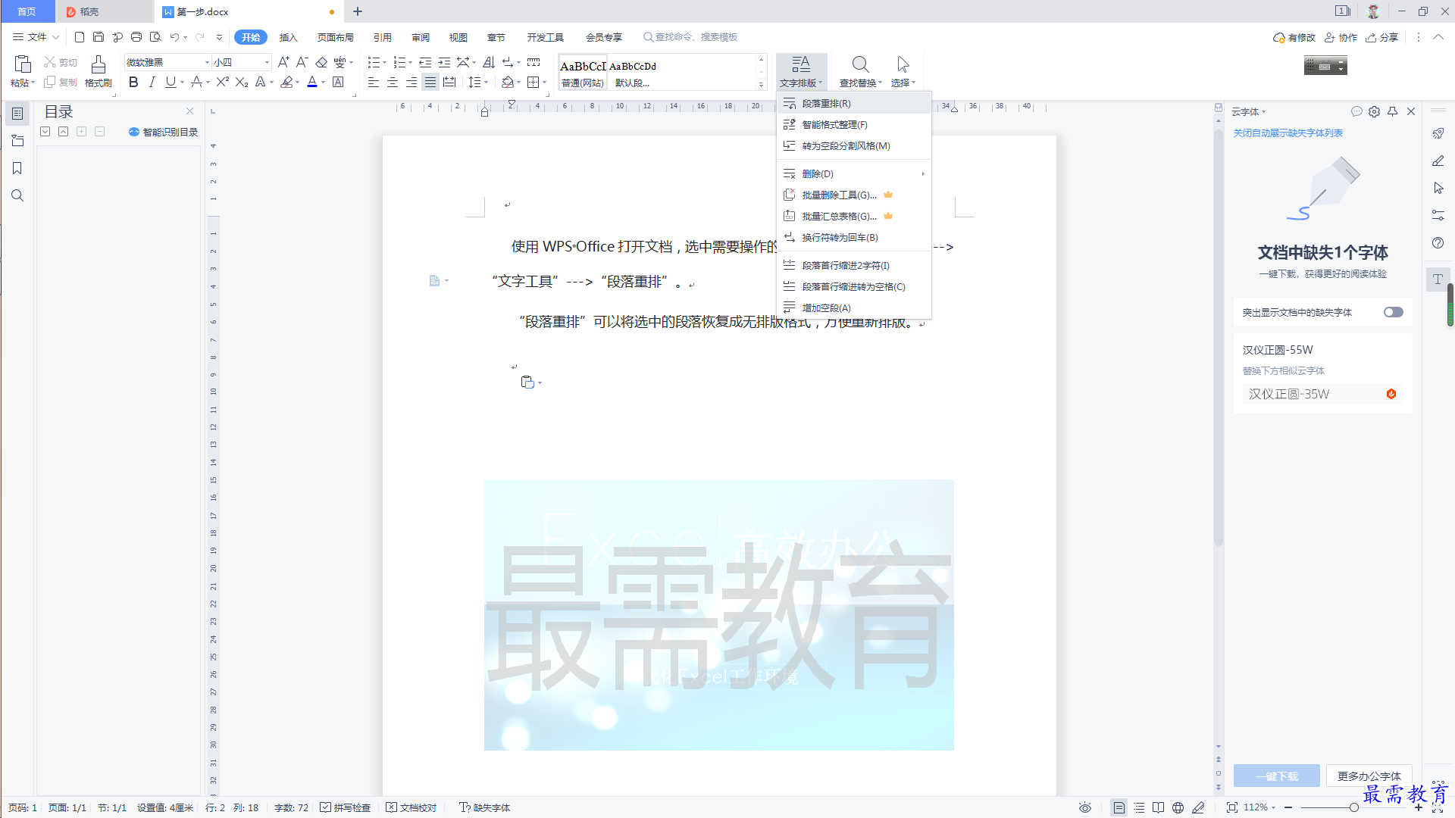Open the 页面布局 ribbon tab
1455x818 pixels.
point(335,37)
